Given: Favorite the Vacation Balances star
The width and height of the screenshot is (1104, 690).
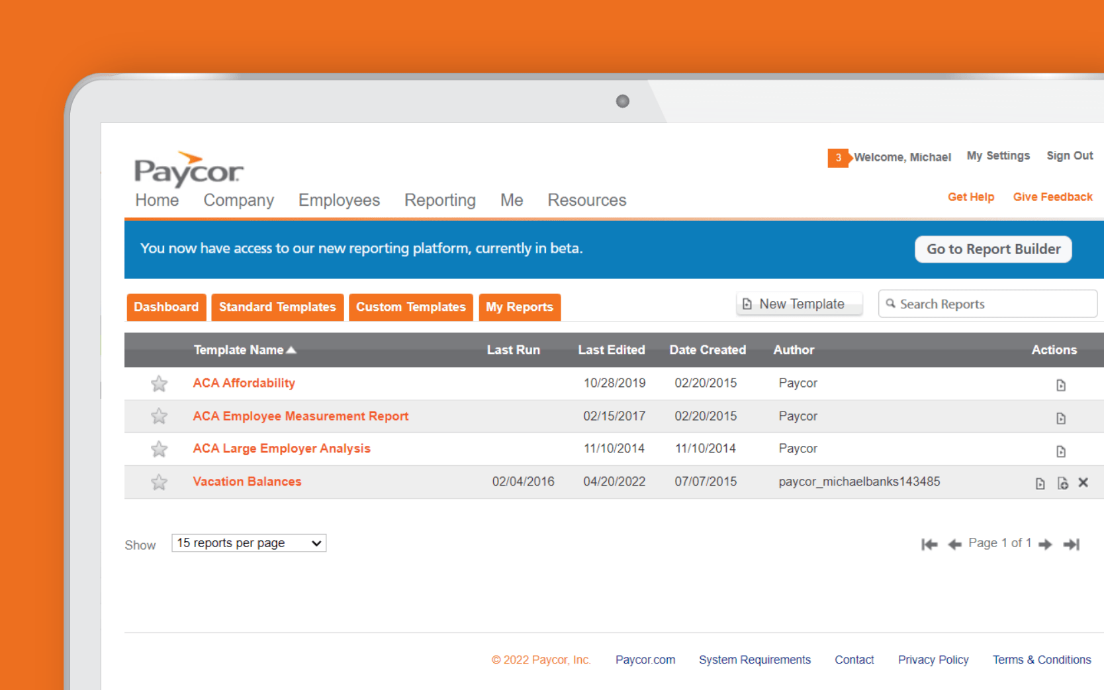Looking at the screenshot, I should (159, 482).
